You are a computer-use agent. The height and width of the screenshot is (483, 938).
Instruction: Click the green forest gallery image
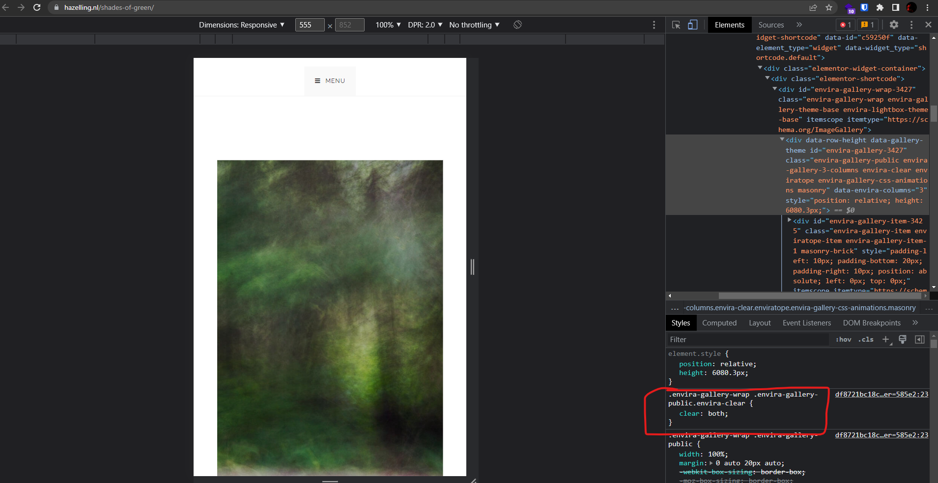click(330, 318)
